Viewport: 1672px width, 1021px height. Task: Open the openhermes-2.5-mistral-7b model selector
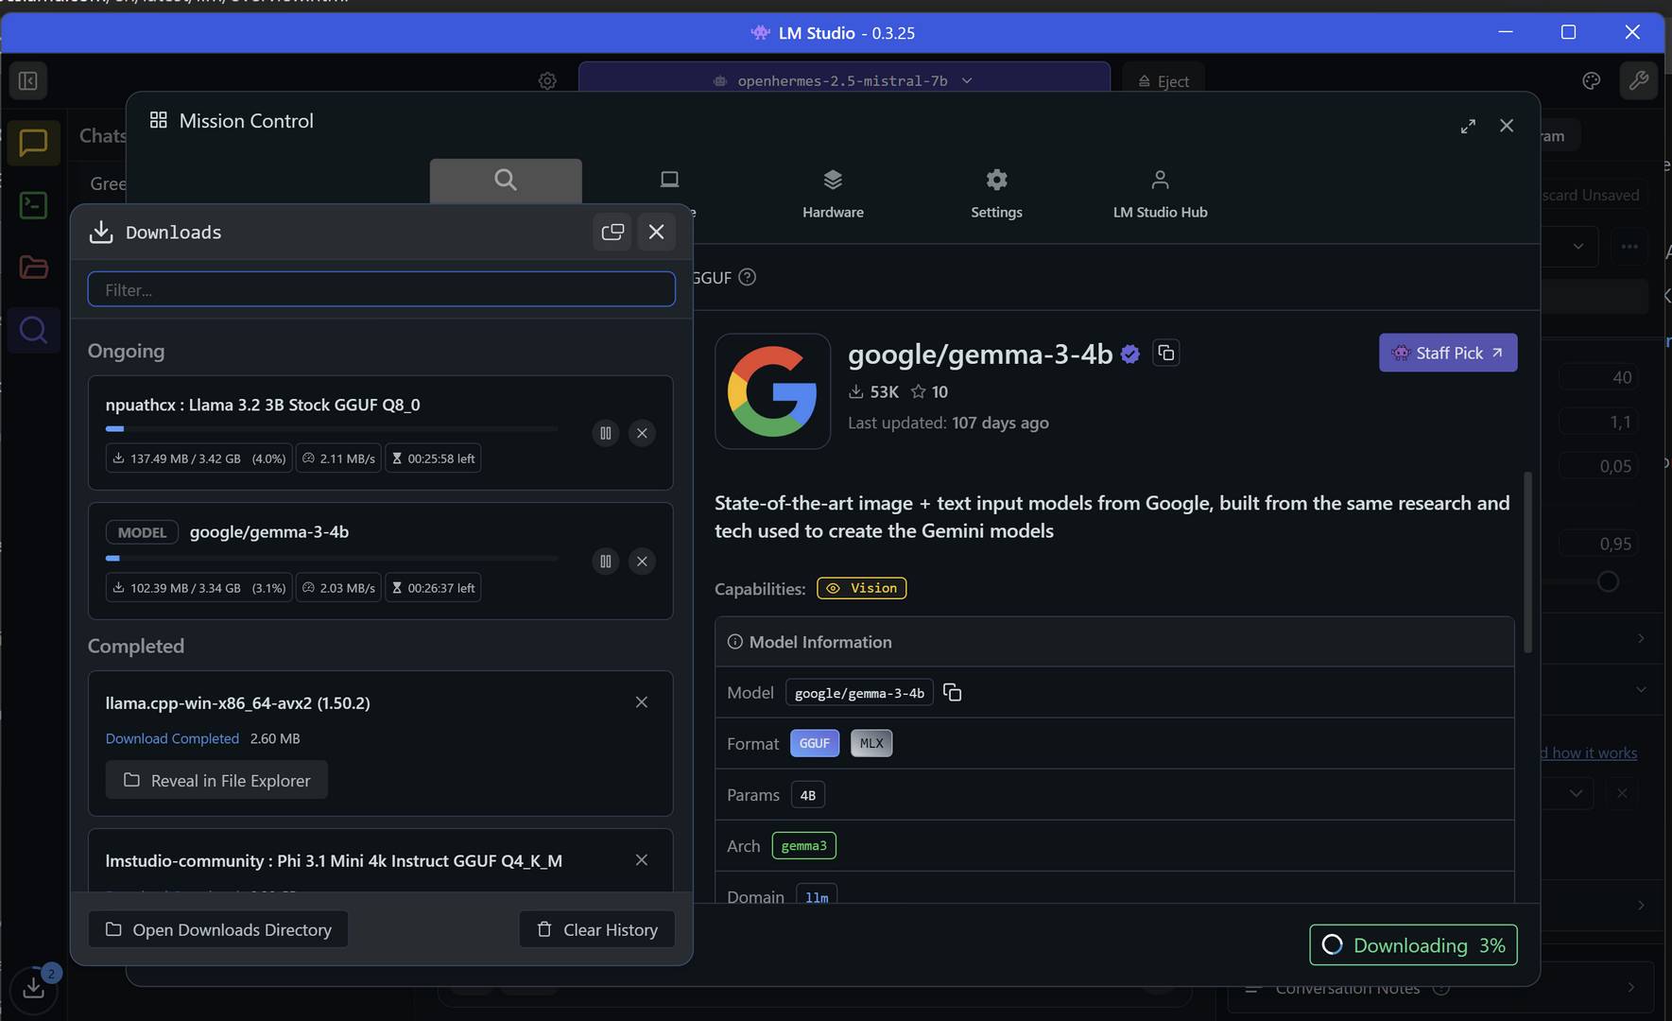click(x=844, y=80)
